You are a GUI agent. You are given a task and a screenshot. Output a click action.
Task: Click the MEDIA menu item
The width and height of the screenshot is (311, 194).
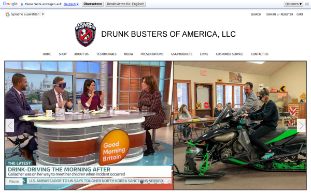click(129, 54)
